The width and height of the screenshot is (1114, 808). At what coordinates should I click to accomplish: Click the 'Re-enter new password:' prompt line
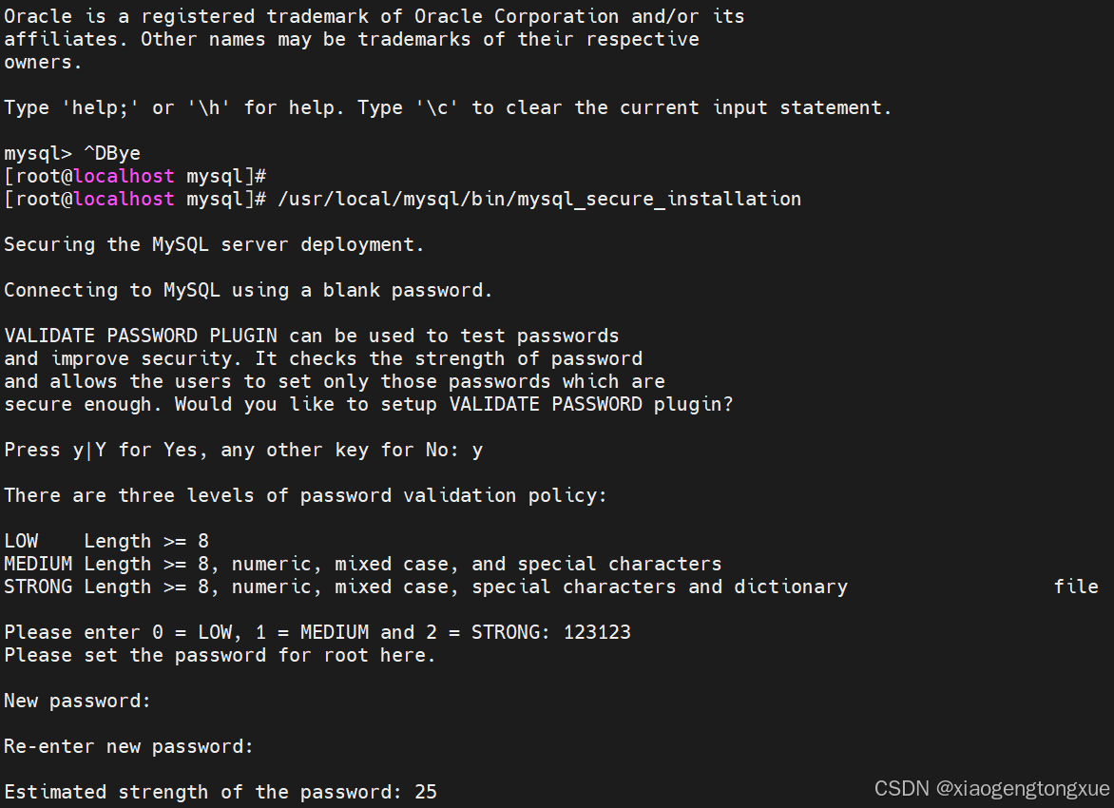(x=128, y=747)
